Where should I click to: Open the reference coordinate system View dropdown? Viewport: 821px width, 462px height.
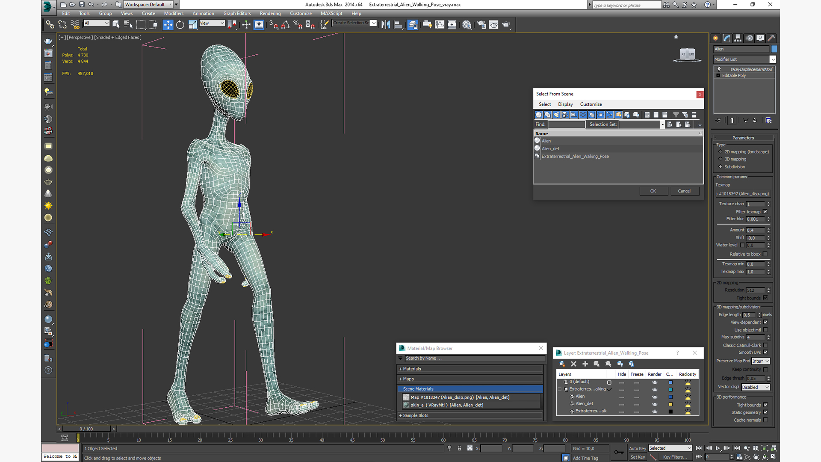(212, 23)
